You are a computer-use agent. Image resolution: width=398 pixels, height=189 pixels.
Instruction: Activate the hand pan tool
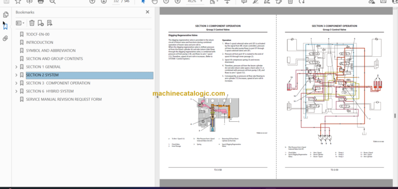coord(154,1)
